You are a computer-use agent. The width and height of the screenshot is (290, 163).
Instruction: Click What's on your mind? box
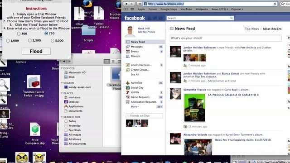point(226,38)
